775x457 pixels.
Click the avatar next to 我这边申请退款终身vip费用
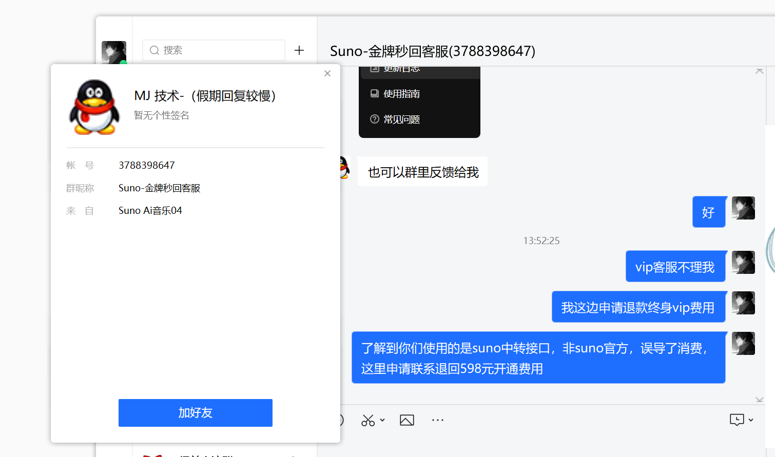[x=743, y=303]
